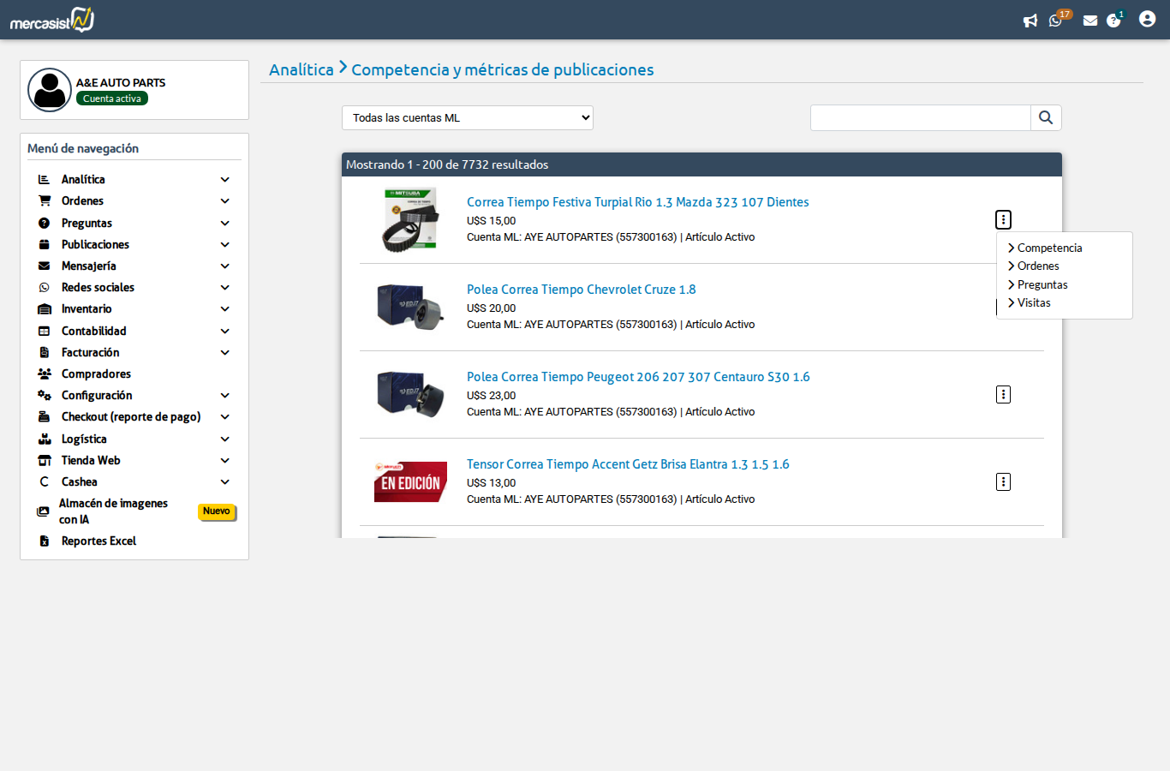Click the mercasist logo
The height and width of the screenshot is (771, 1170).
tap(52, 20)
